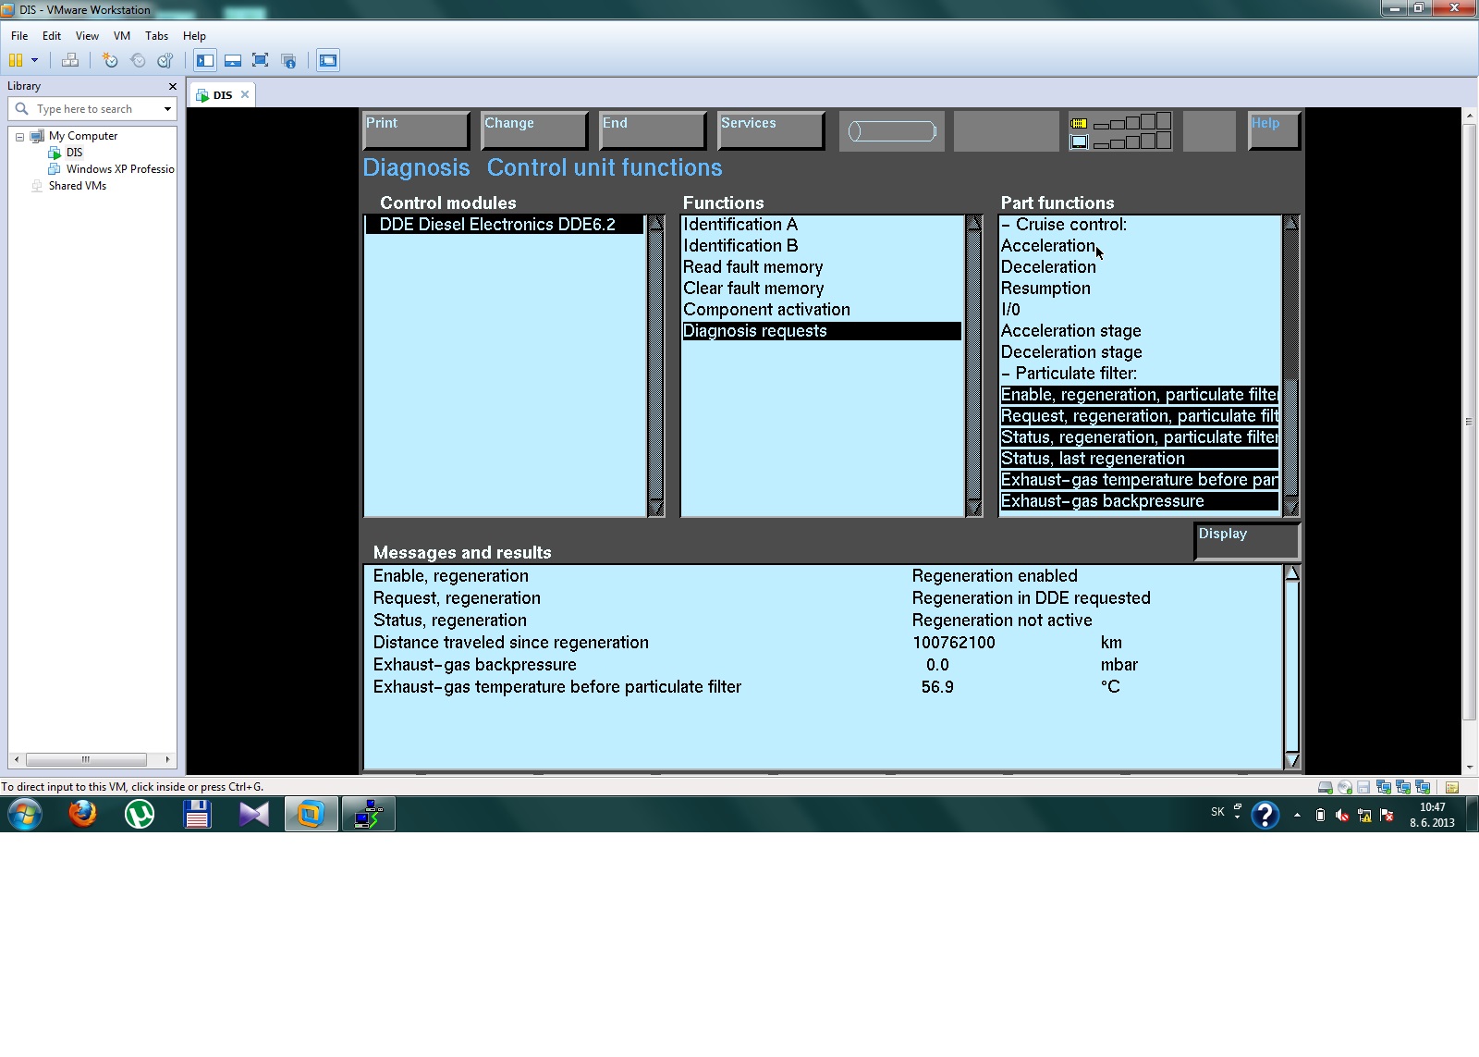Screen dimensions: 1479x1057
Task: Open the power options dropdown arrow
Action: pyautogui.click(x=35, y=61)
